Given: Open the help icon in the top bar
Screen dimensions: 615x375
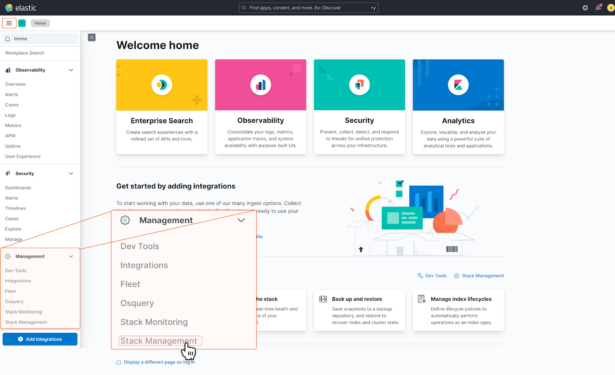Looking at the screenshot, I should [585, 7].
